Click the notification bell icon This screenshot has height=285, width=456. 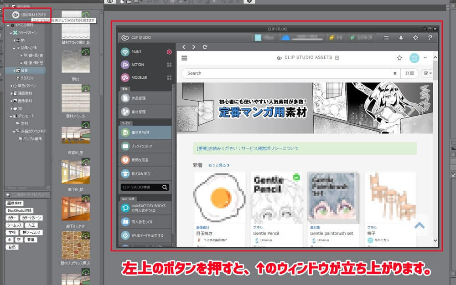tap(401, 38)
